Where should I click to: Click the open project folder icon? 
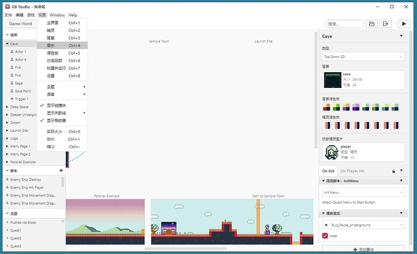point(372,24)
